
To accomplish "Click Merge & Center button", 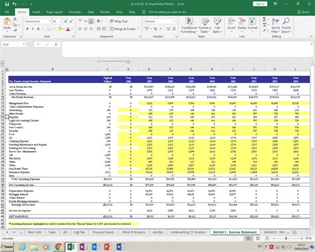I will coord(124,29).
